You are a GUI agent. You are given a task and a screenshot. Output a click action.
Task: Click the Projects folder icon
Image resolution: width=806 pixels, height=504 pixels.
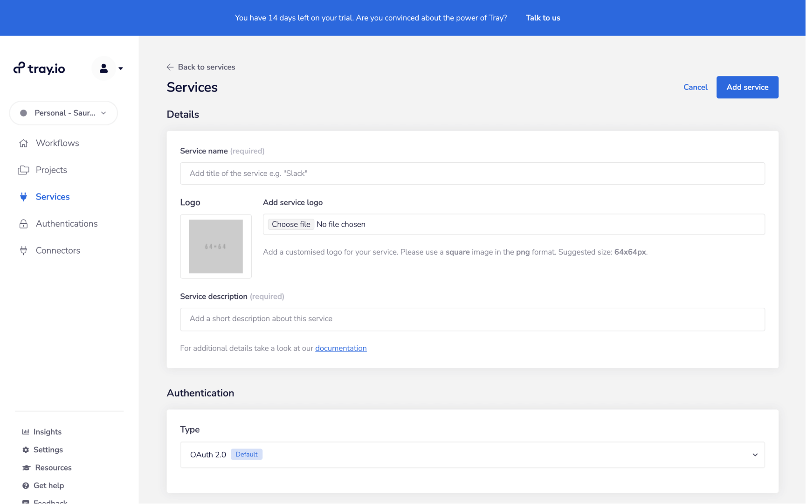23,170
